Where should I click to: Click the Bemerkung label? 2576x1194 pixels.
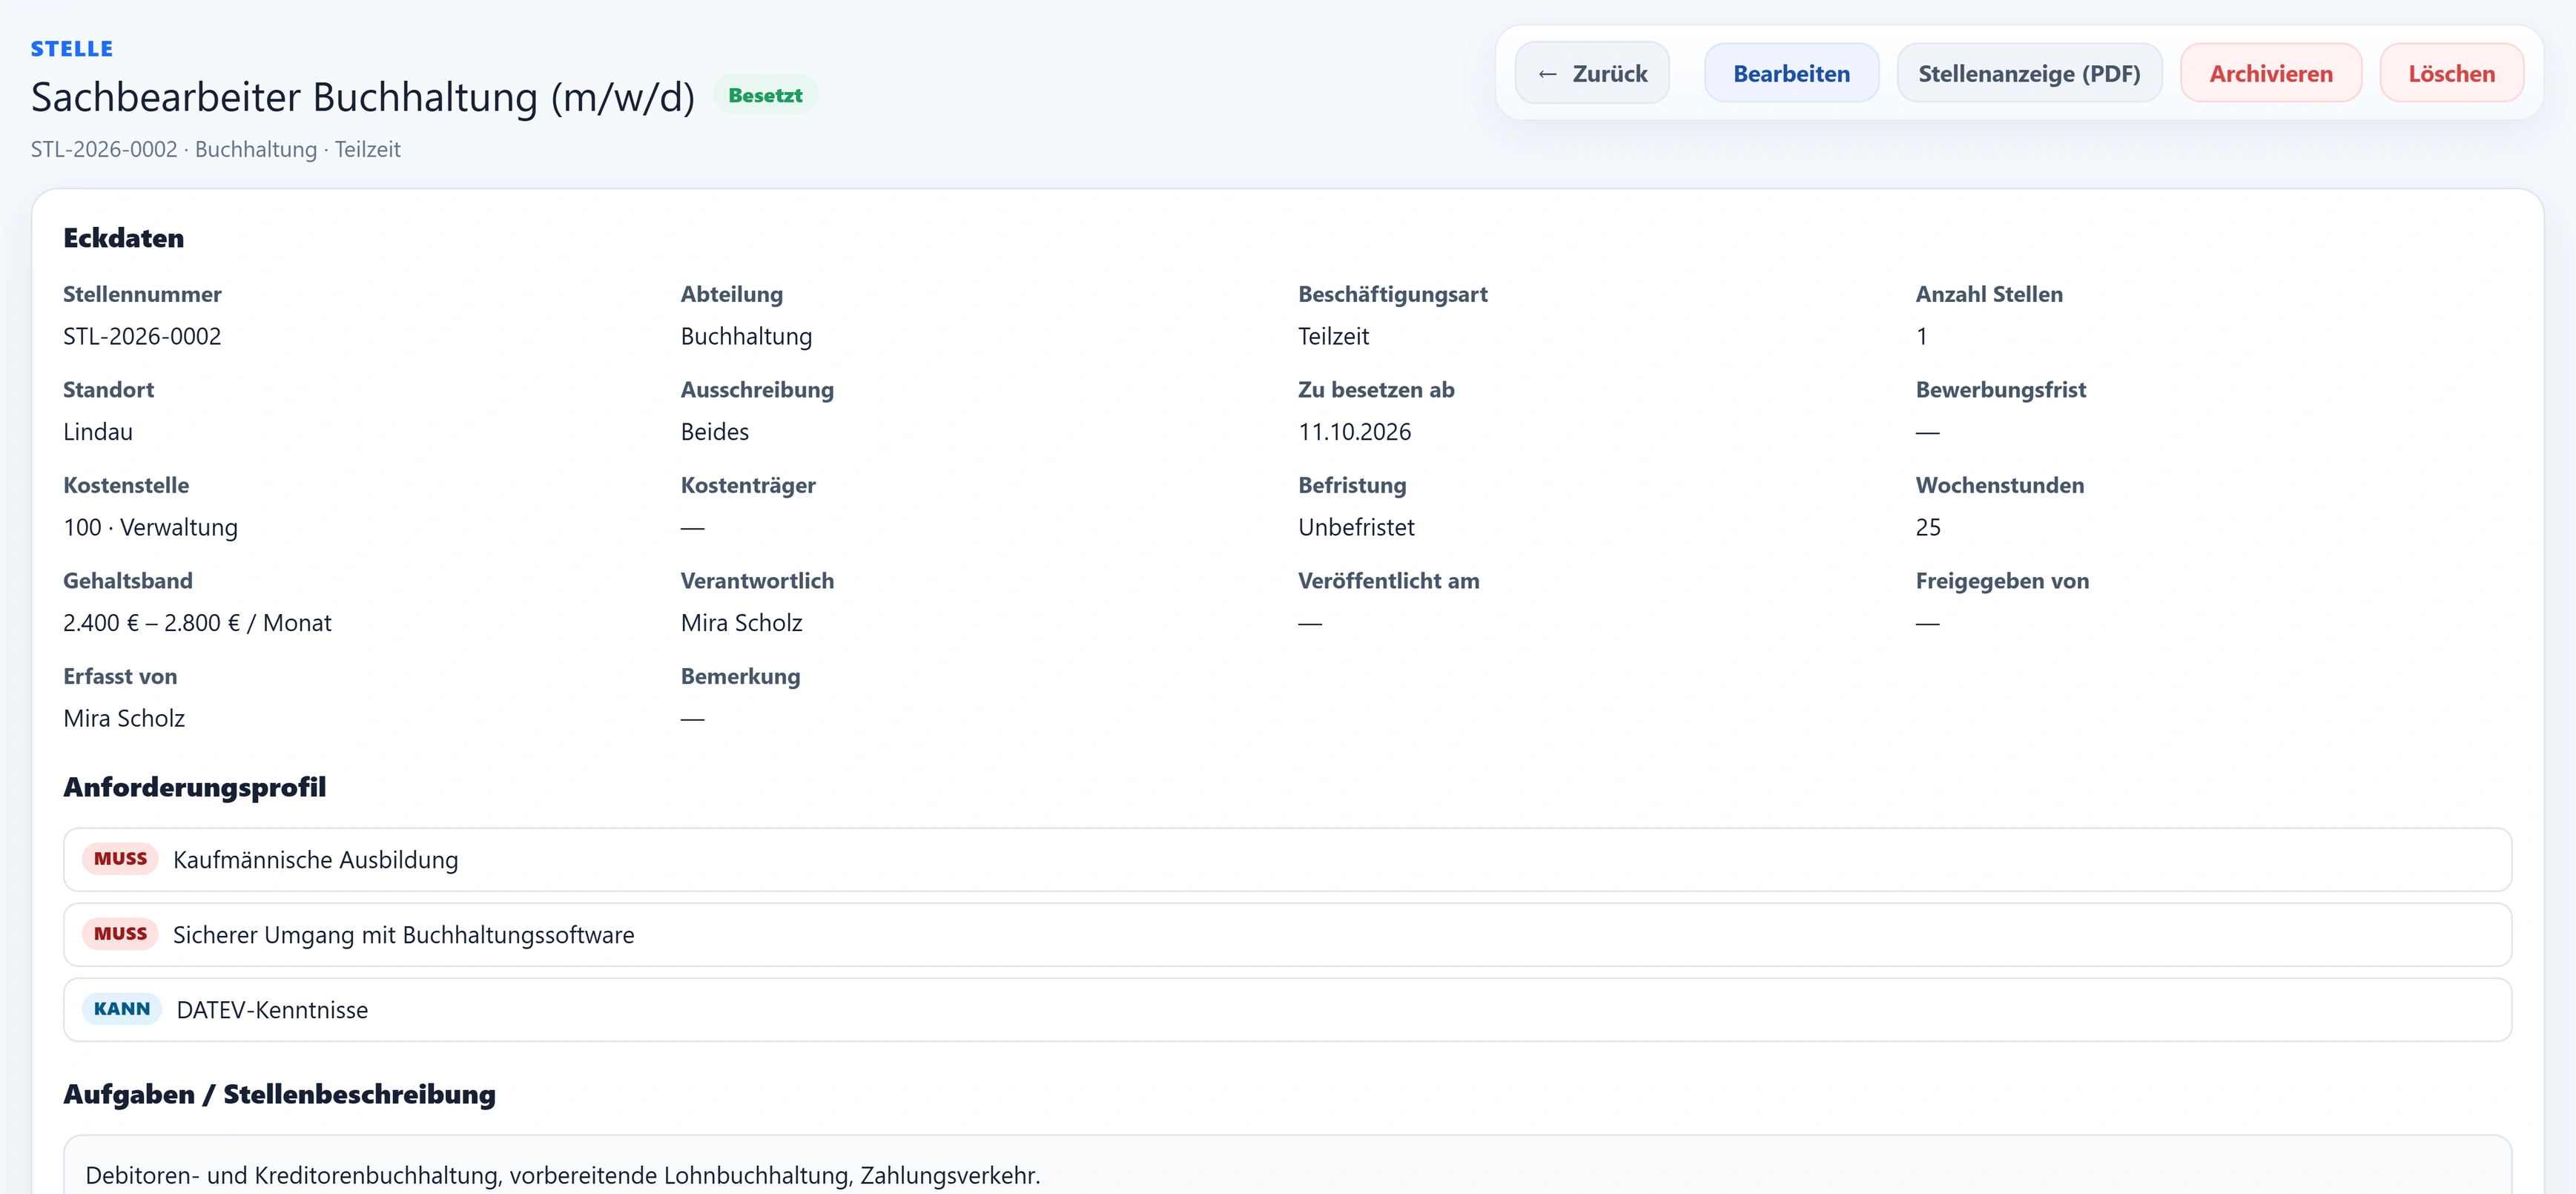(x=741, y=676)
